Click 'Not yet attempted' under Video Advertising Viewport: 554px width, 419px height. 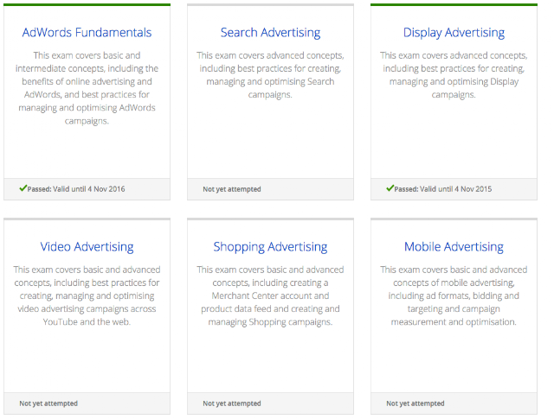point(48,403)
